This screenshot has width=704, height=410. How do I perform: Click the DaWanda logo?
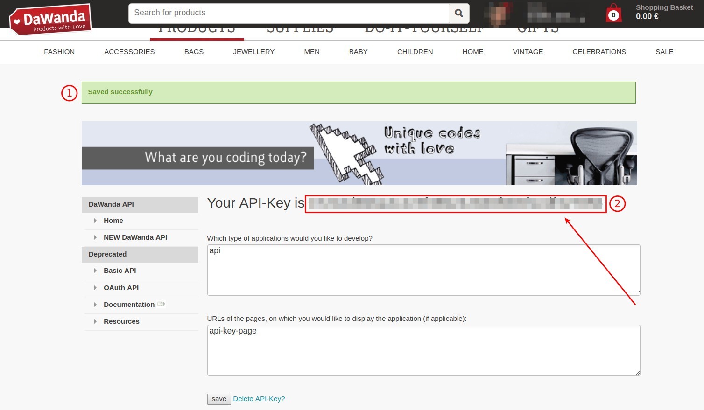pos(50,20)
